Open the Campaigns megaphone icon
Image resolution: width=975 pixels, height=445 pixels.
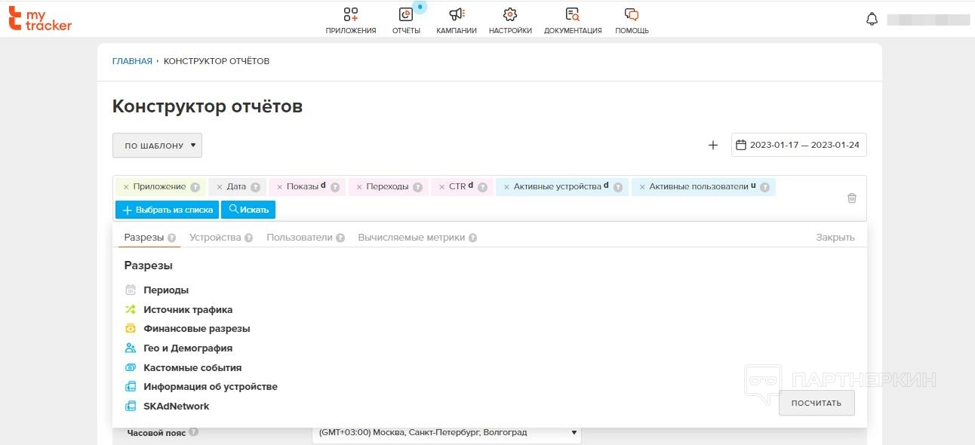(x=457, y=15)
